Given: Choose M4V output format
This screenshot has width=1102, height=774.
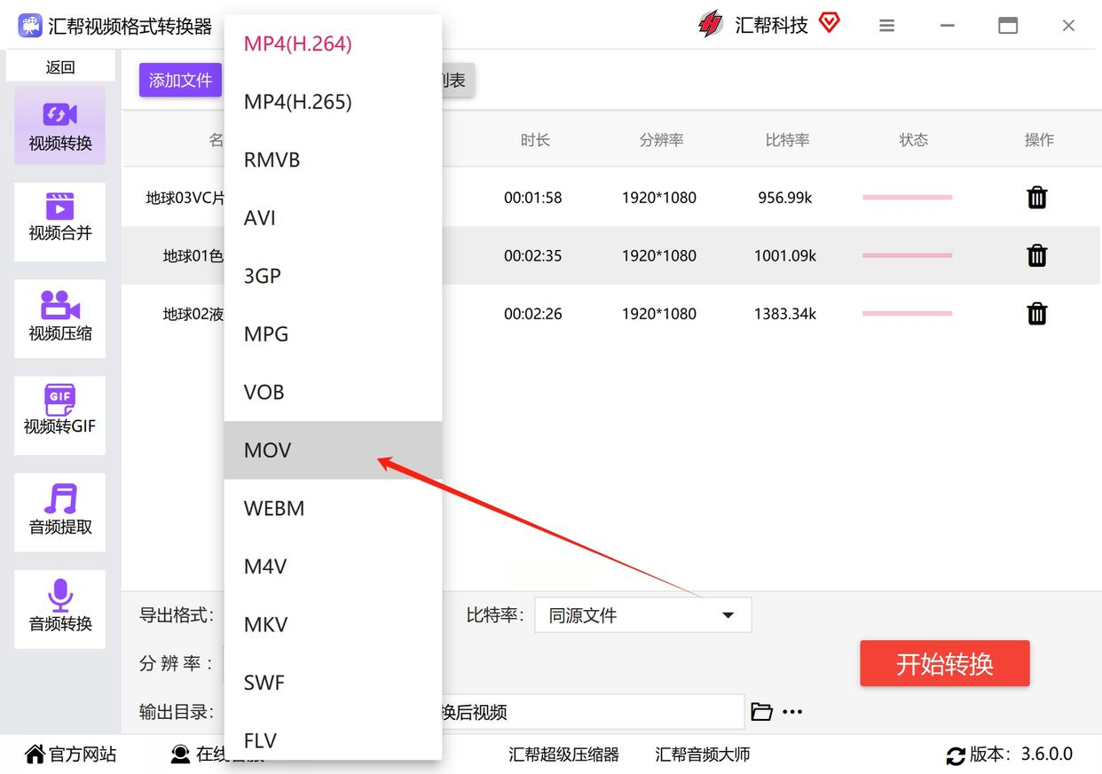Looking at the screenshot, I should click(333, 567).
